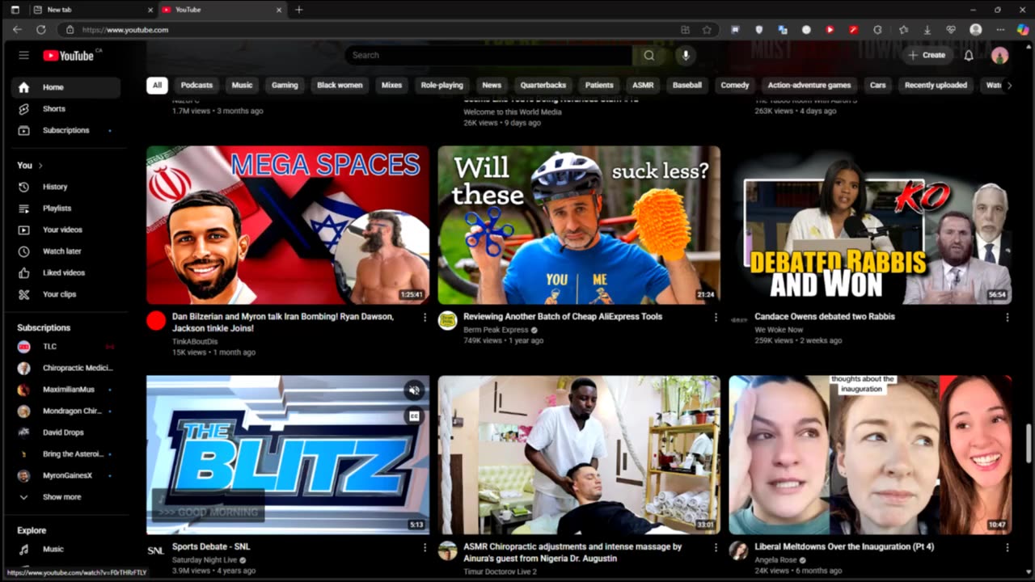
Task: Open the notifications bell
Action: click(969, 55)
